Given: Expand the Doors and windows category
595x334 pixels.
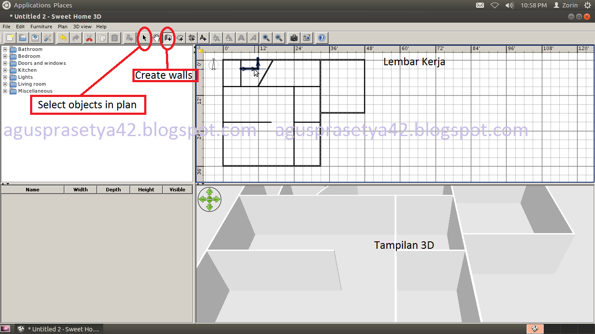Looking at the screenshot, I should 5,63.
